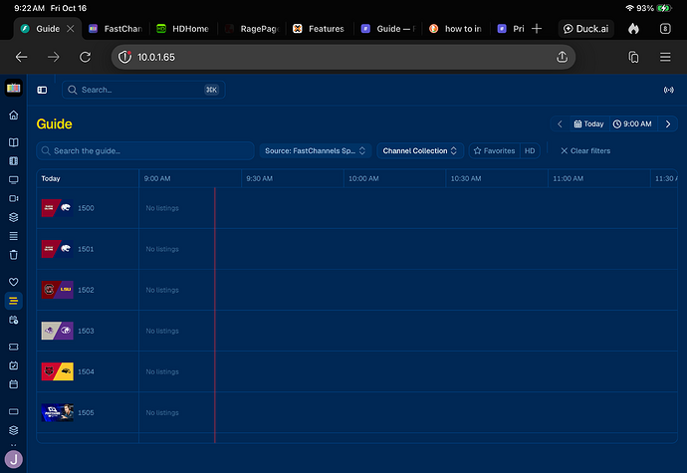Select channel 1505 logo
This screenshot has height=473, width=687.
[58, 412]
